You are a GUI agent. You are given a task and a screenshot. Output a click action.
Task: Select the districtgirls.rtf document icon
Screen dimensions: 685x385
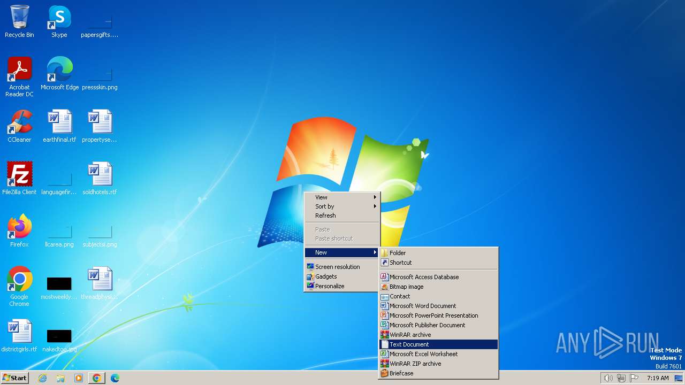[x=19, y=335]
